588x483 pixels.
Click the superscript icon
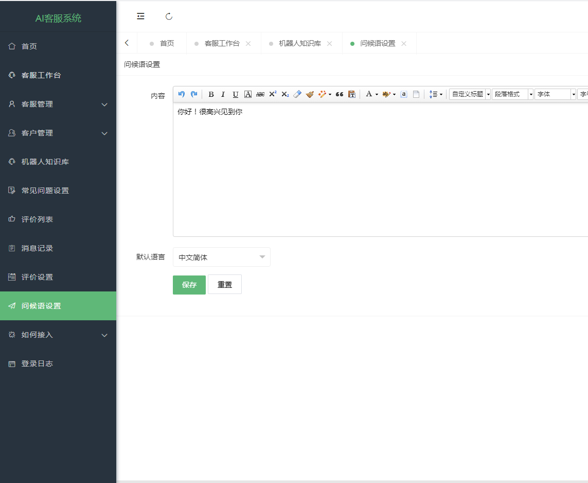pyautogui.click(x=273, y=94)
